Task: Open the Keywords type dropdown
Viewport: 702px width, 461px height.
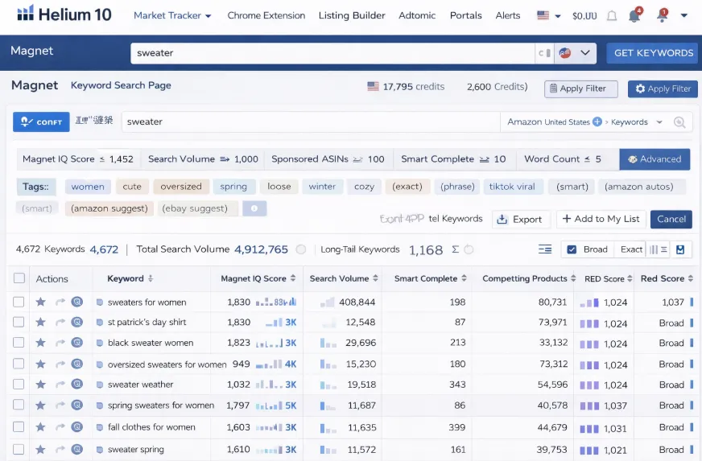Action: (x=636, y=122)
